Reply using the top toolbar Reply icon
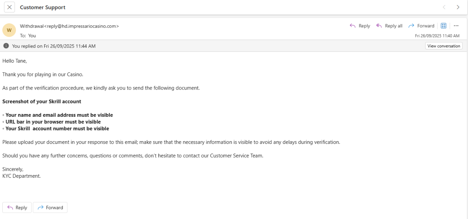468x219 pixels. click(360, 26)
